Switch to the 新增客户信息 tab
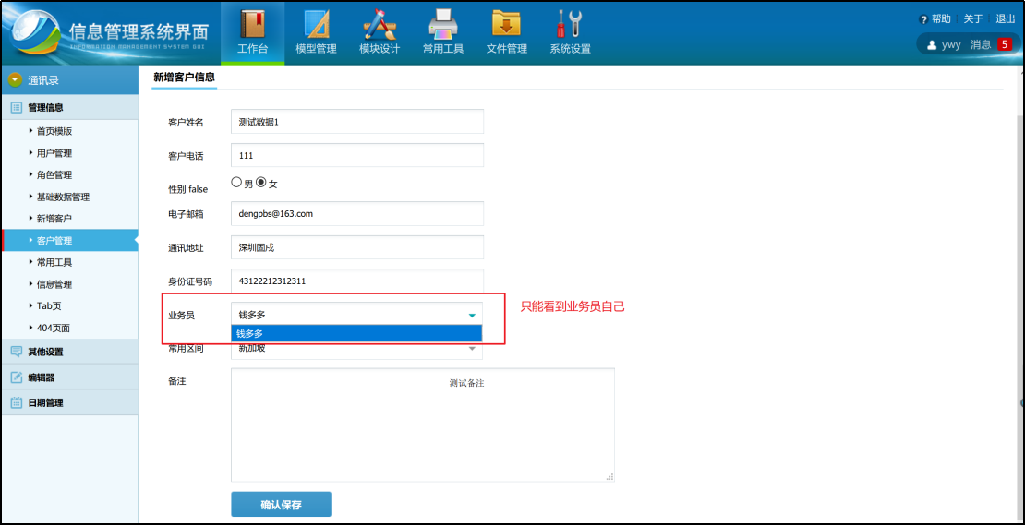1025x526 pixels. (x=185, y=78)
